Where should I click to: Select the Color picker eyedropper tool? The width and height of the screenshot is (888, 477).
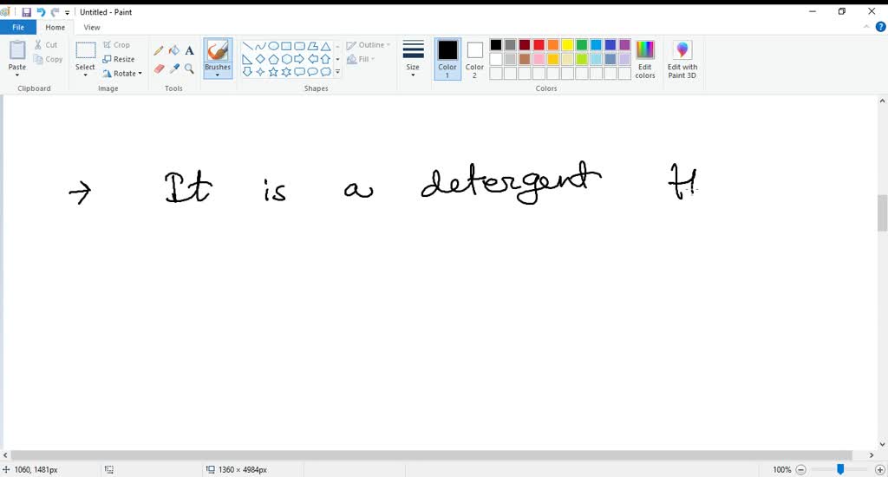coord(173,69)
